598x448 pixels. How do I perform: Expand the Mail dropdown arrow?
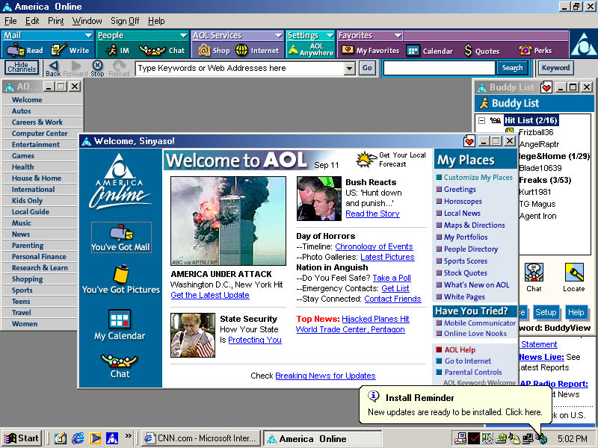[88, 35]
